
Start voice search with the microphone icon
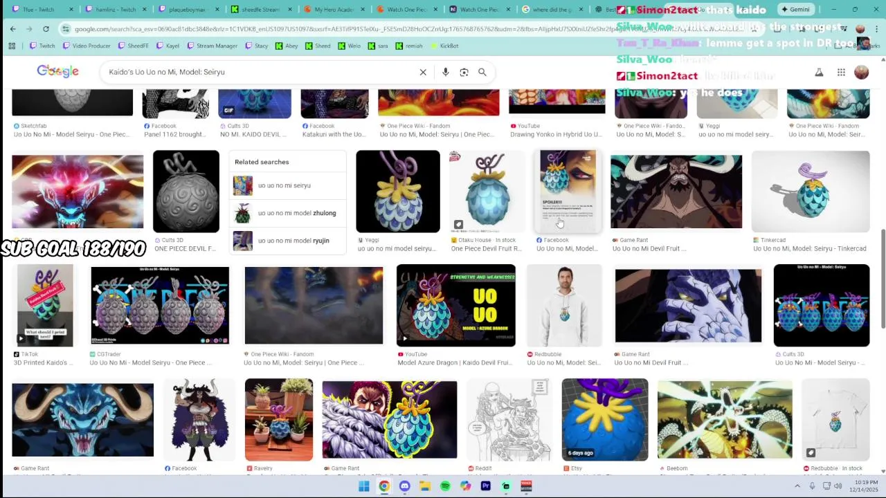coord(445,72)
